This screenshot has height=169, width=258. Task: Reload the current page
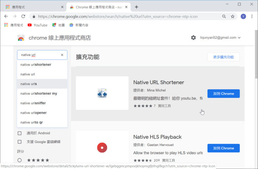click(23, 16)
